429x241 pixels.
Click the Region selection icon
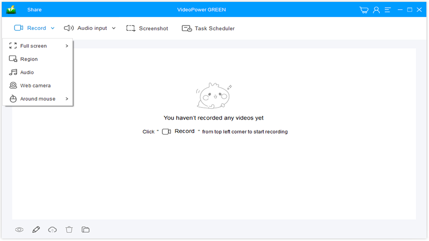13,59
